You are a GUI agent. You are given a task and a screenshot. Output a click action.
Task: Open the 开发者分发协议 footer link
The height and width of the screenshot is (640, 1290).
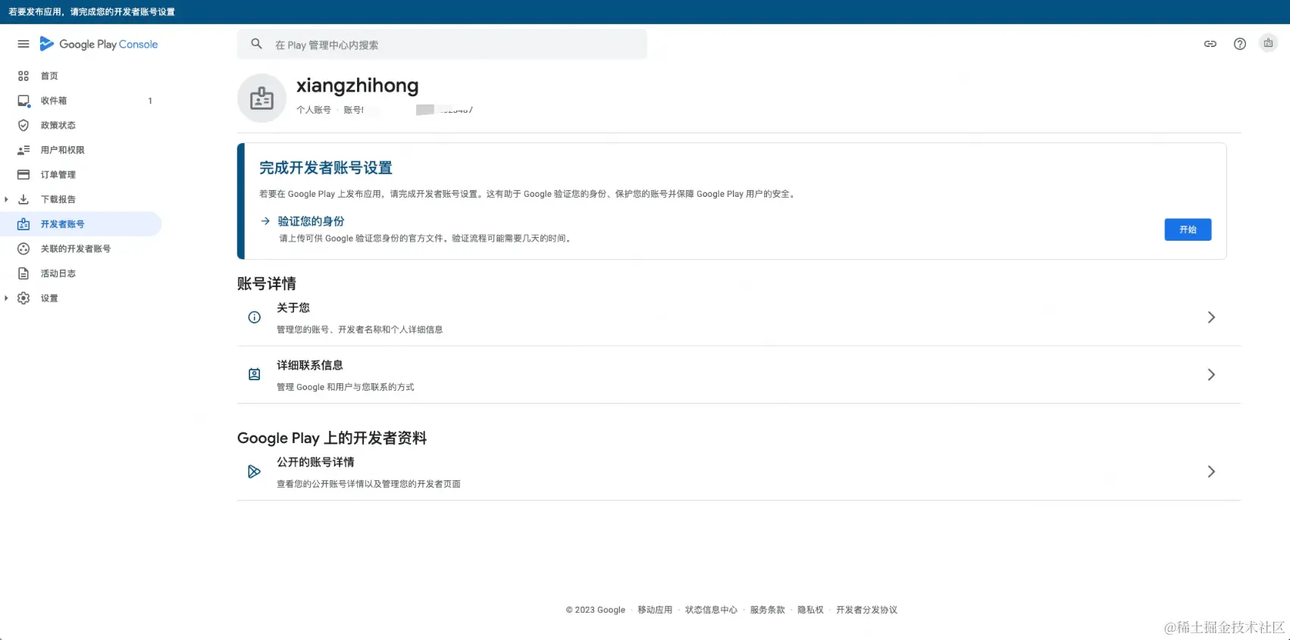[866, 610]
